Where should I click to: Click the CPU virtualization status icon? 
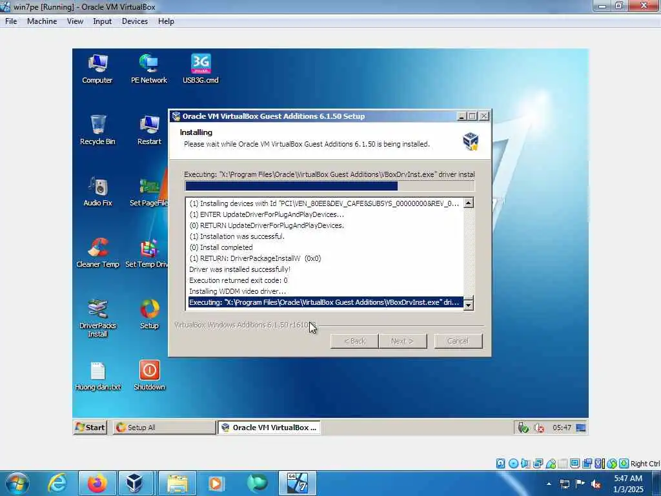point(598,464)
